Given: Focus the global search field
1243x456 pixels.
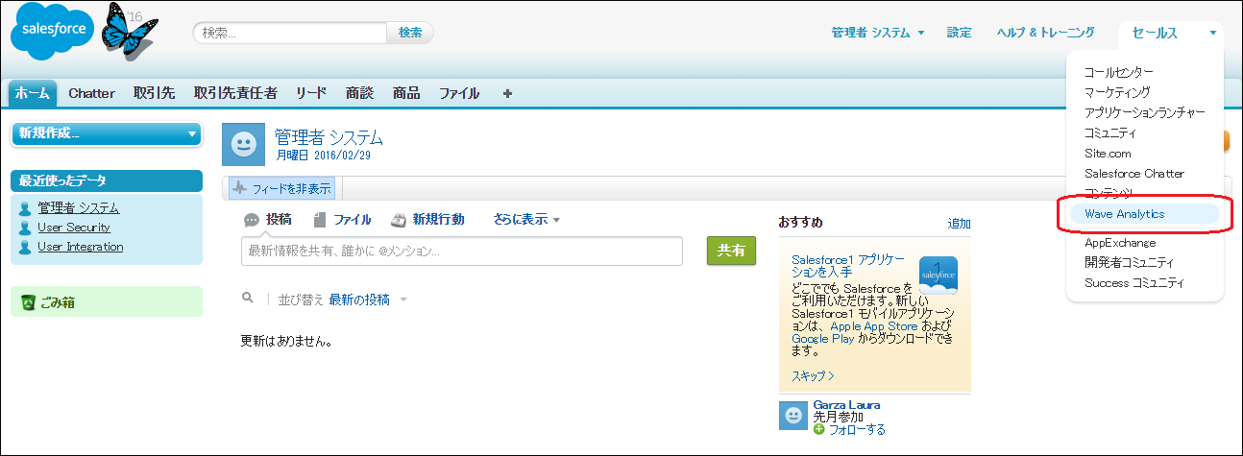Looking at the screenshot, I should tap(292, 33).
